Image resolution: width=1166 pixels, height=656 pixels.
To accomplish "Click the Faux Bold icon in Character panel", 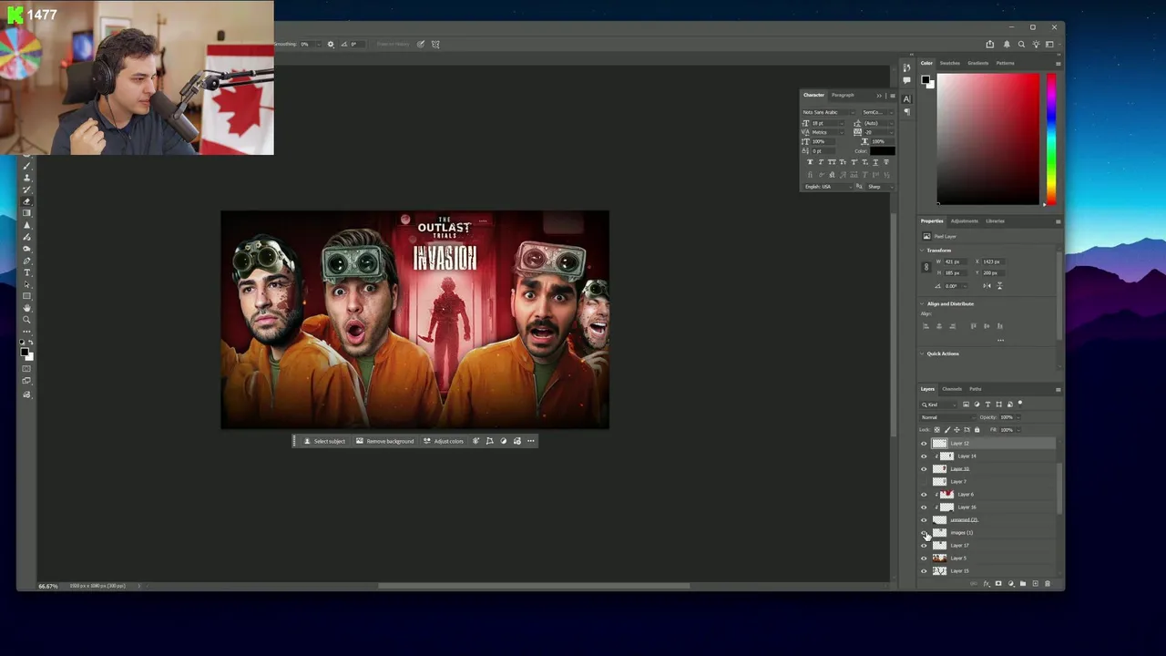I will point(810,162).
